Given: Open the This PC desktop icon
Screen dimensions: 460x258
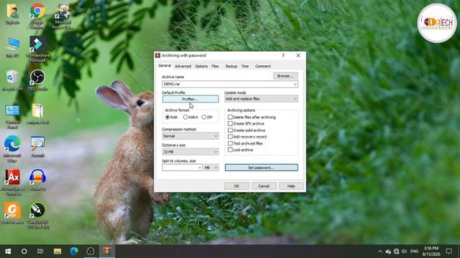Looking at the screenshot, I should [12, 47].
